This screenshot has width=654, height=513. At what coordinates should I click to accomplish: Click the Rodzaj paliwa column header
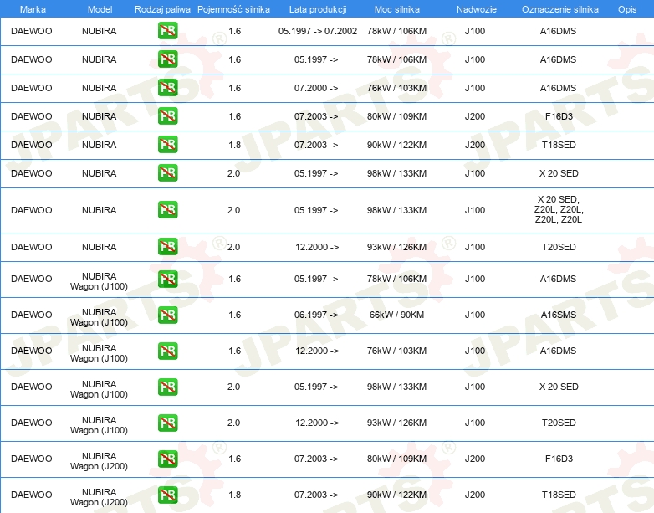(x=162, y=9)
